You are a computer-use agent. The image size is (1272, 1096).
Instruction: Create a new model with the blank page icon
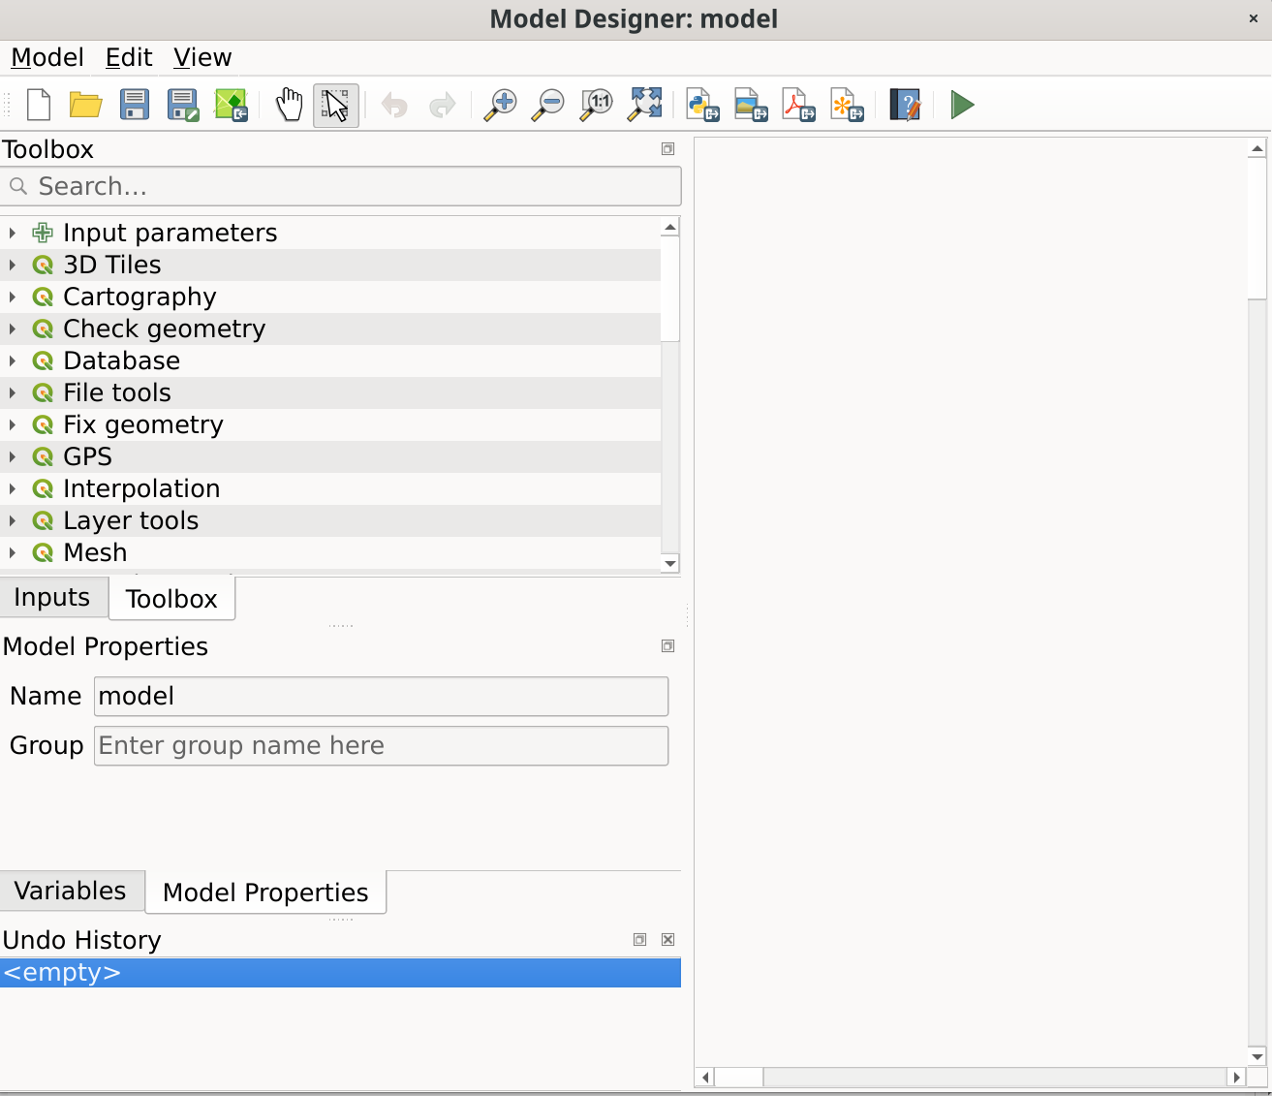click(x=39, y=105)
